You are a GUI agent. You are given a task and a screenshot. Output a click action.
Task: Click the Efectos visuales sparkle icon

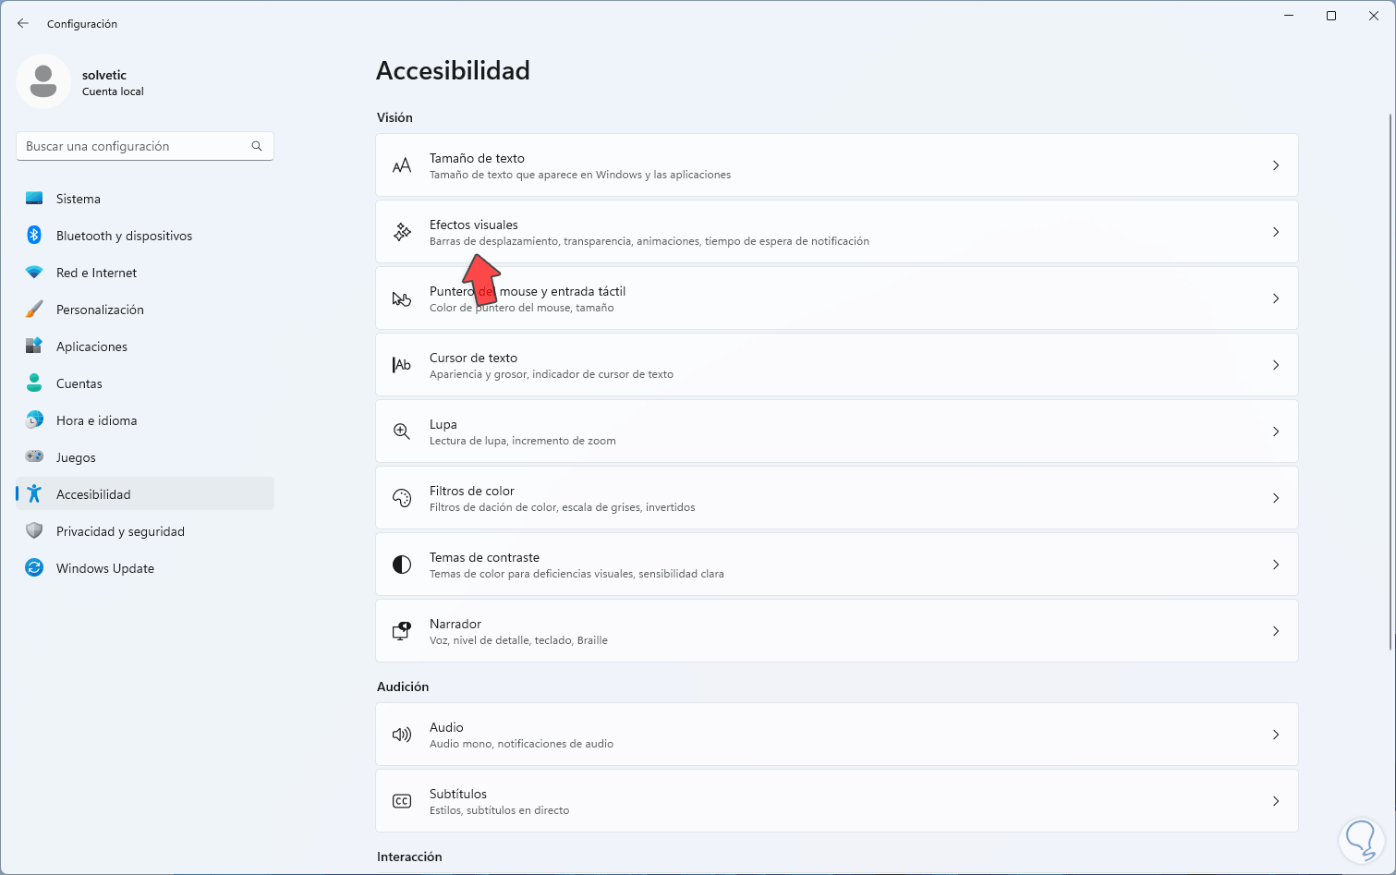[402, 233]
